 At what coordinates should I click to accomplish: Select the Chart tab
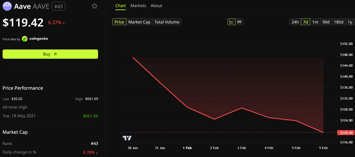[120, 6]
